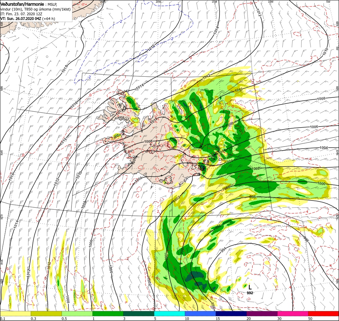Click the legend value 20

coord(248,319)
